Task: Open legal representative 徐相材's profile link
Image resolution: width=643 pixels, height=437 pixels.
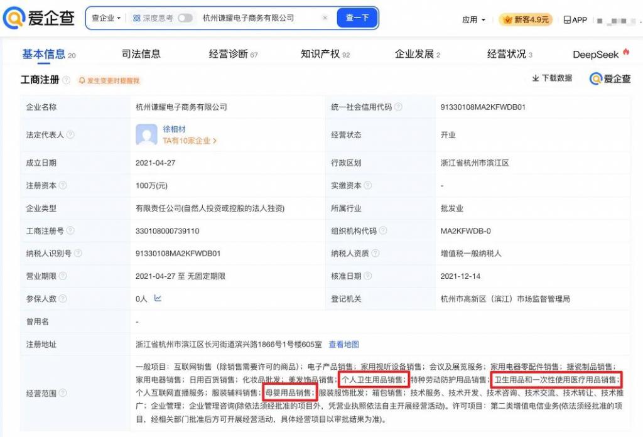Action: (x=175, y=129)
